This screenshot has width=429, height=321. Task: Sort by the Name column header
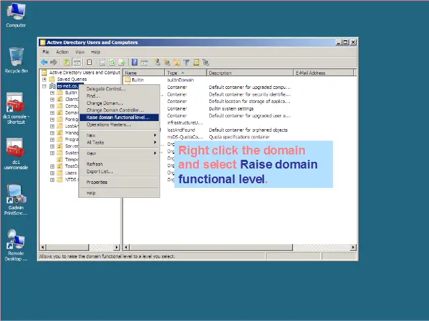(x=144, y=73)
